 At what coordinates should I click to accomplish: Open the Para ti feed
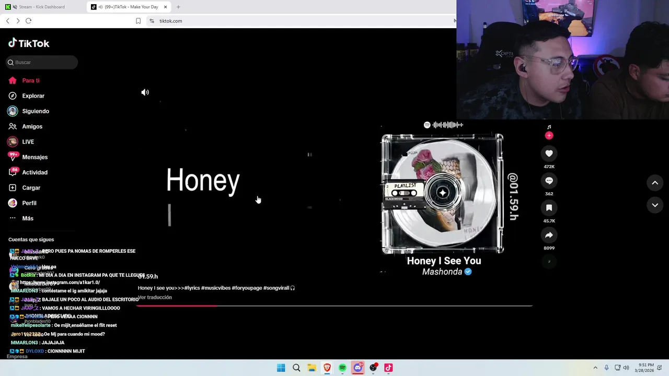(x=24, y=80)
